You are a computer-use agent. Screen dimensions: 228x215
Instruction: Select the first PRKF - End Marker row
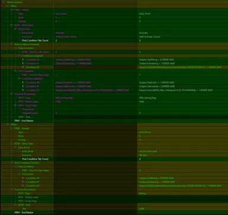114,121
